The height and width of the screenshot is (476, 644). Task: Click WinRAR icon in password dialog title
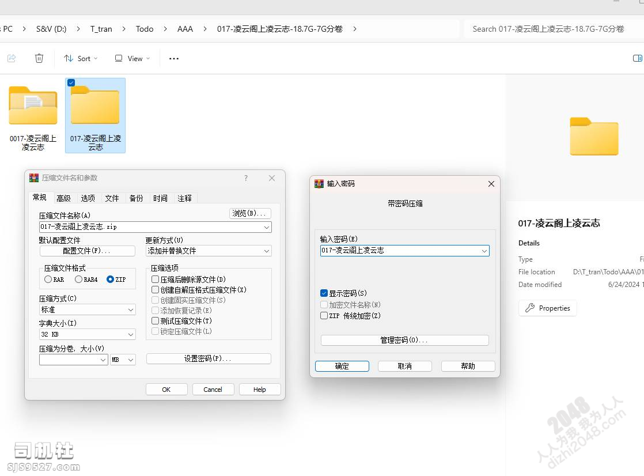coord(319,184)
